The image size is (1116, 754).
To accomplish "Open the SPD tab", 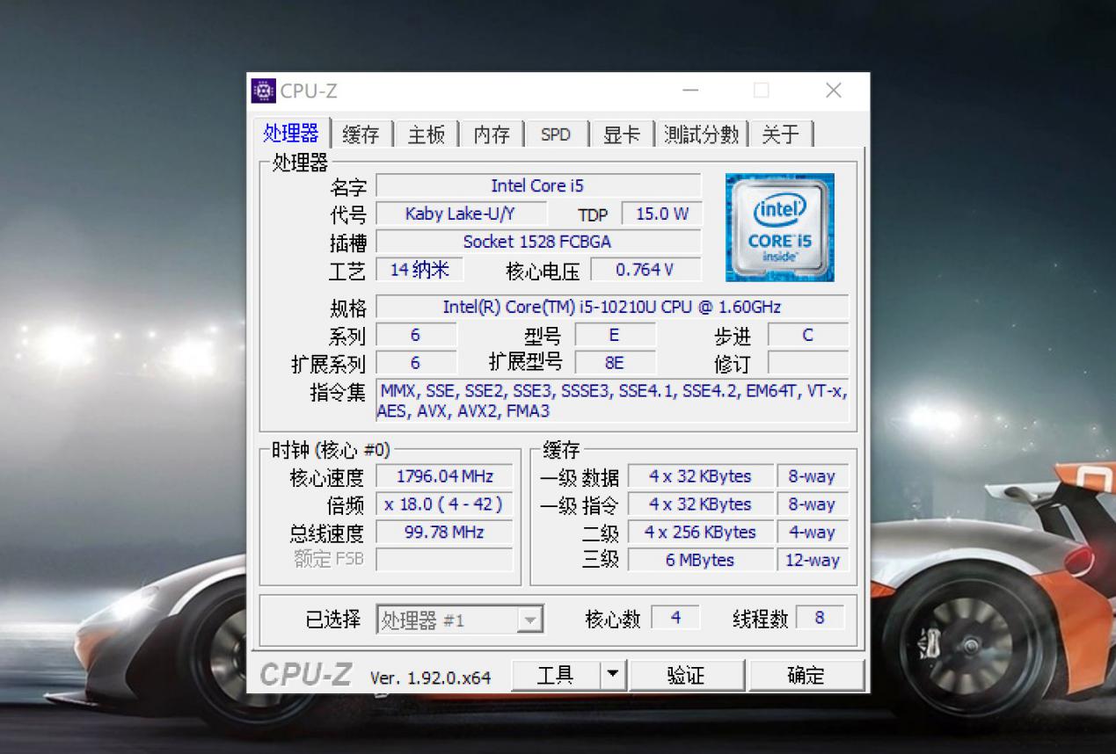I will [555, 134].
